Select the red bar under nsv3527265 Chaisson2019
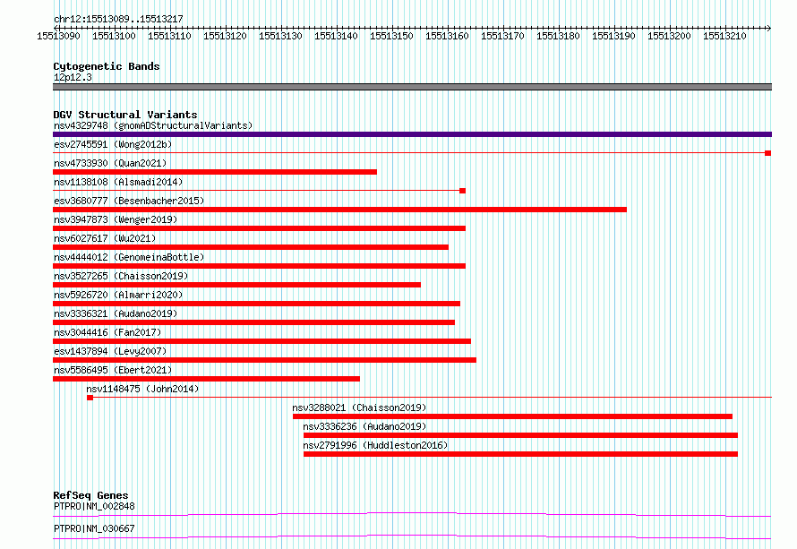The width and height of the screenshot is (797, 549). (237, 285)
